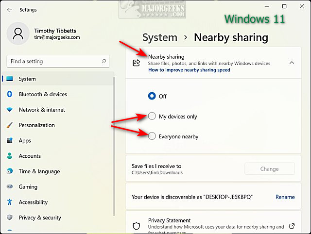Select the Off radio button
Viewport: 311px width, 234px height.
152,96
